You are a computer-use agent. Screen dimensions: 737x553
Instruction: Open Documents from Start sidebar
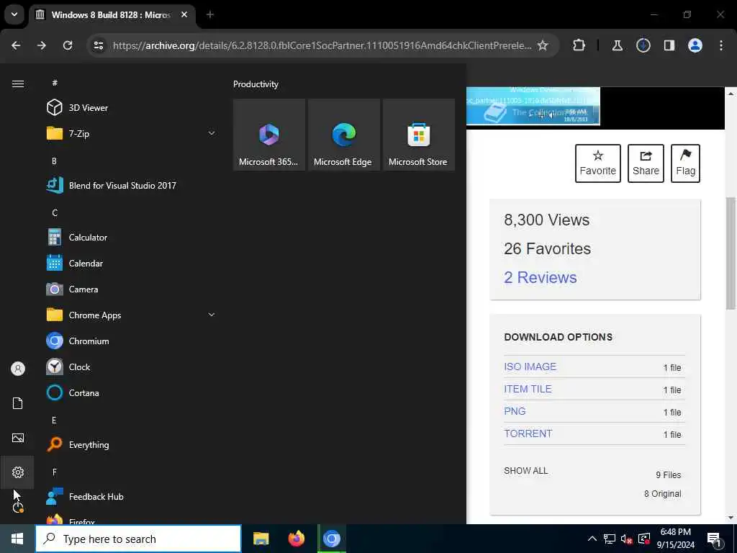18,403
